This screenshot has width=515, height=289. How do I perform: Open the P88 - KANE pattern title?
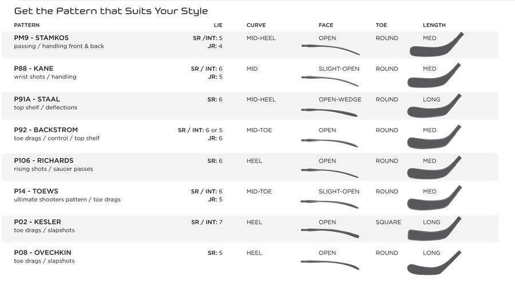[34, 69]
